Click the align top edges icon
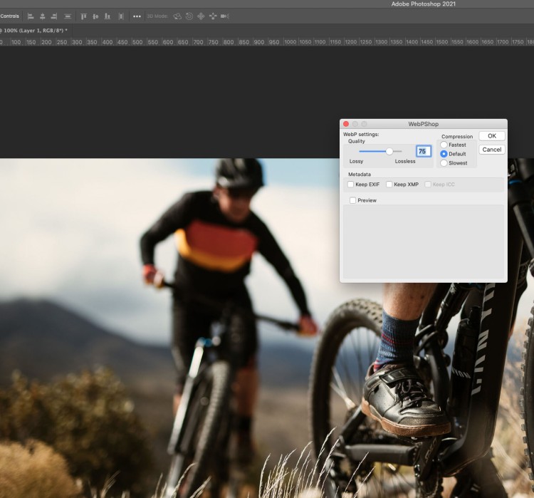The image size is (534, 498). click(83, 16)
